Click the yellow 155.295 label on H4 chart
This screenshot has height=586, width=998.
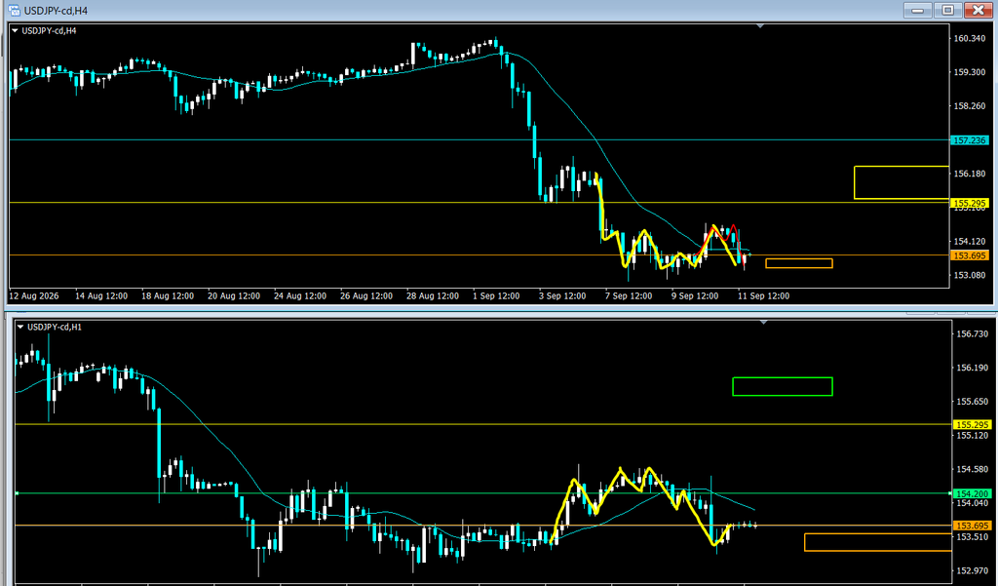pyautogui.click(x=969, y=203)
